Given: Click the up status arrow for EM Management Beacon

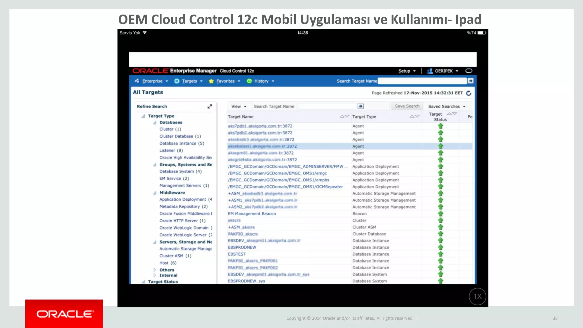Looking at the screenshot, I should click(x=440, y=214).
